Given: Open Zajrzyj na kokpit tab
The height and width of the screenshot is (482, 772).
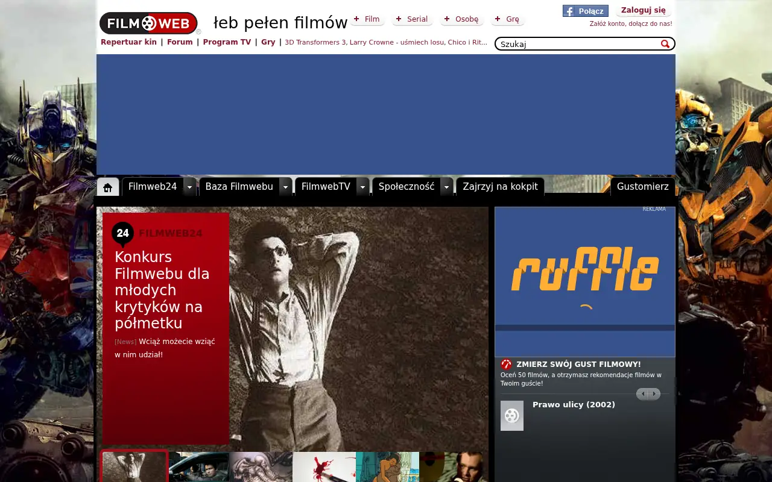Looking at the screenshot, I should pyautogui.click(x=500, y=187).
